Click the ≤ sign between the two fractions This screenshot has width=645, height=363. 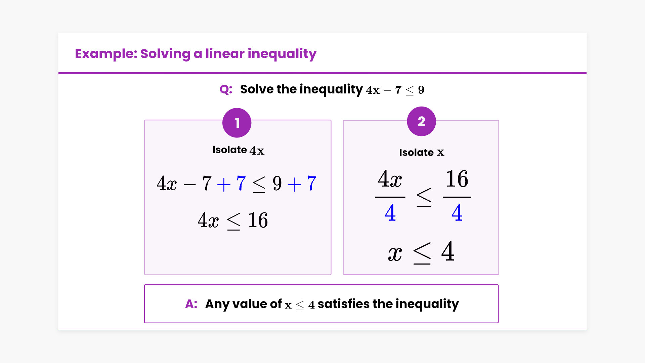click(424, 197)
